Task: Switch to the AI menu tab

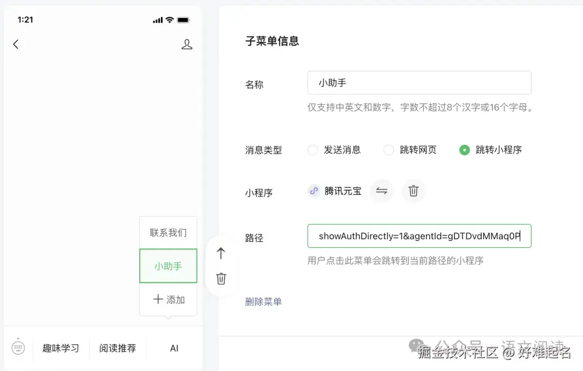Action: (x=174, y=348)
